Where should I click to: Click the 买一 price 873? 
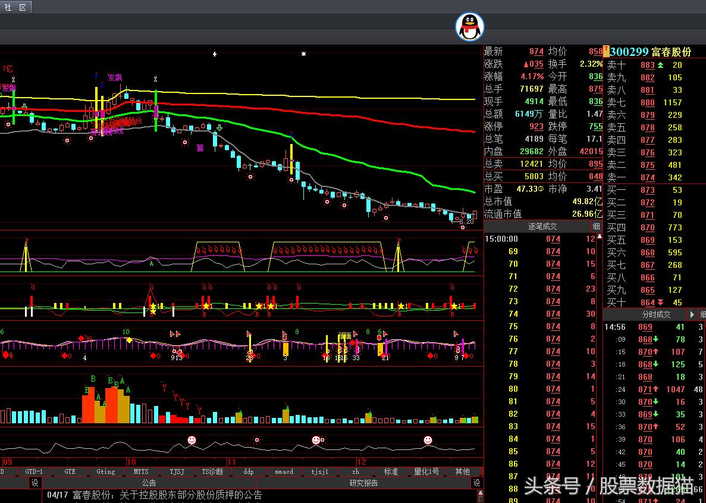tap(648, 190)
